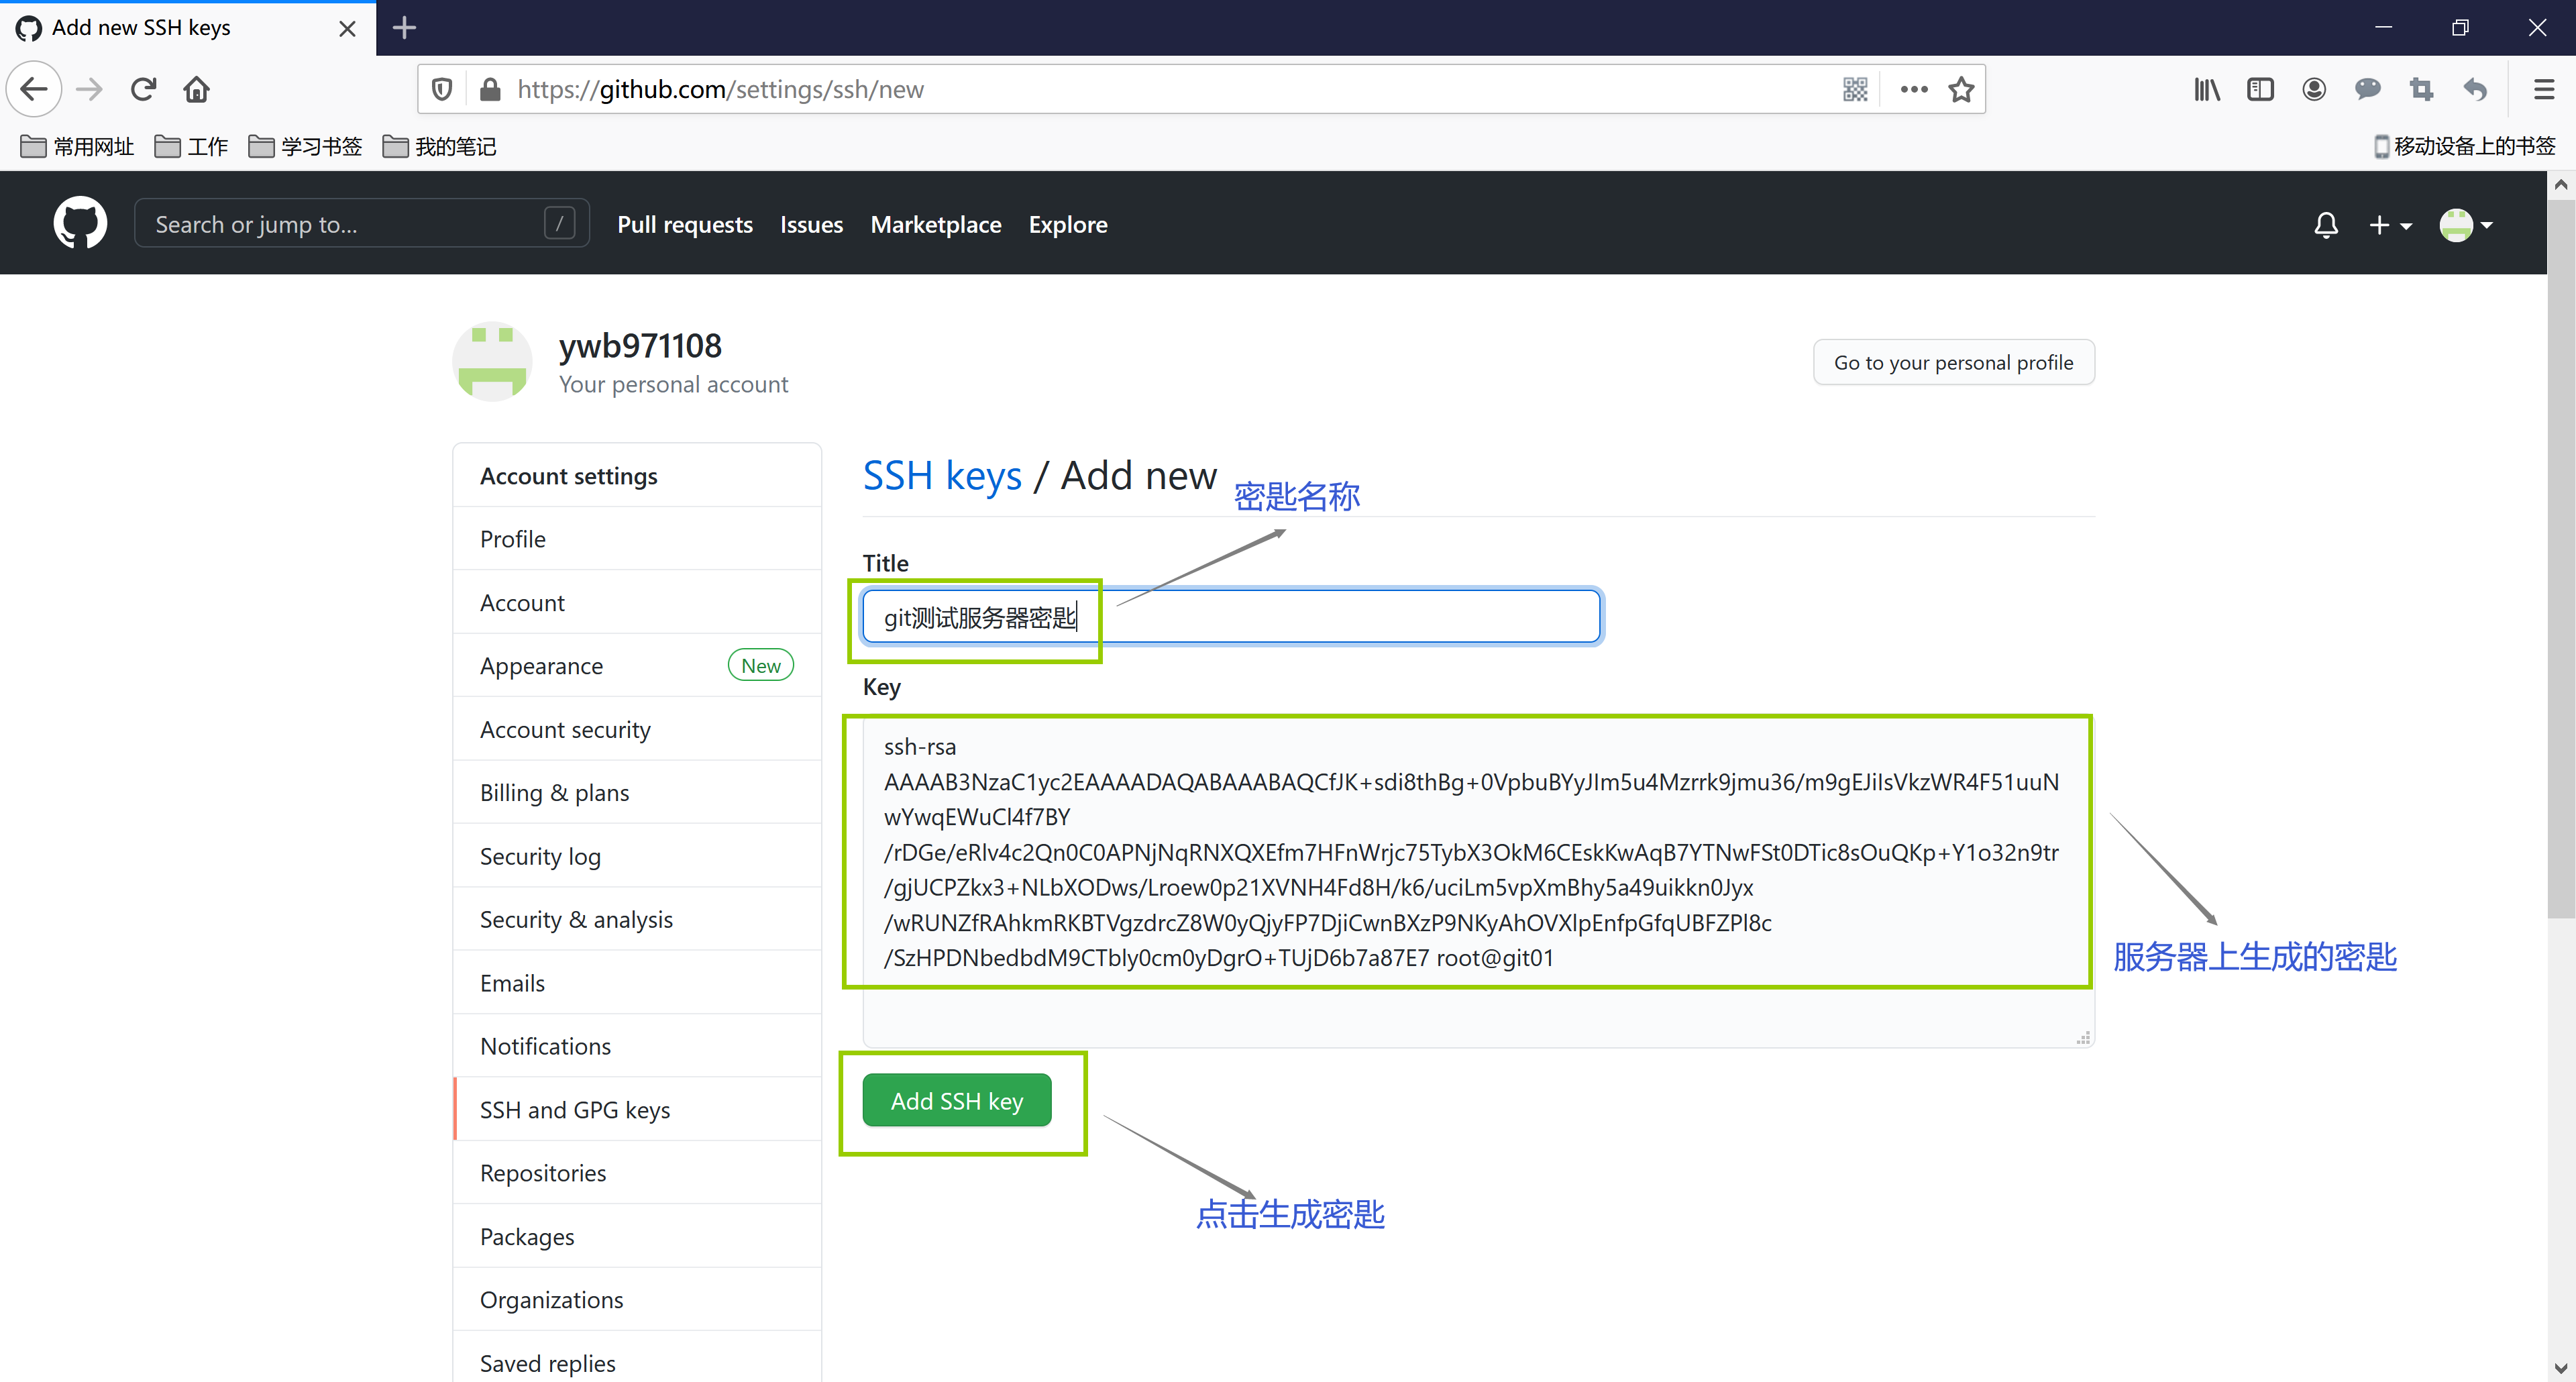Open Account settings item in sidebar
The image size is (2576, 1382).
point(637,602)
